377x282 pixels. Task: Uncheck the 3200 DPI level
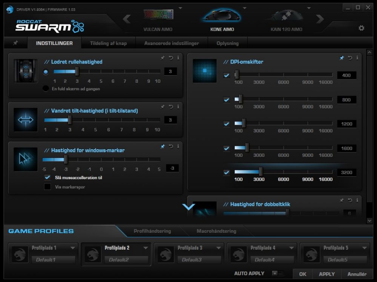click(227, 173)
